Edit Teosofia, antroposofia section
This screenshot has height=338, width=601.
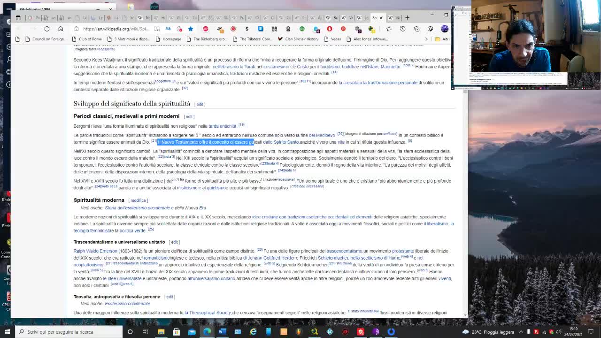[x=170, y=297]
